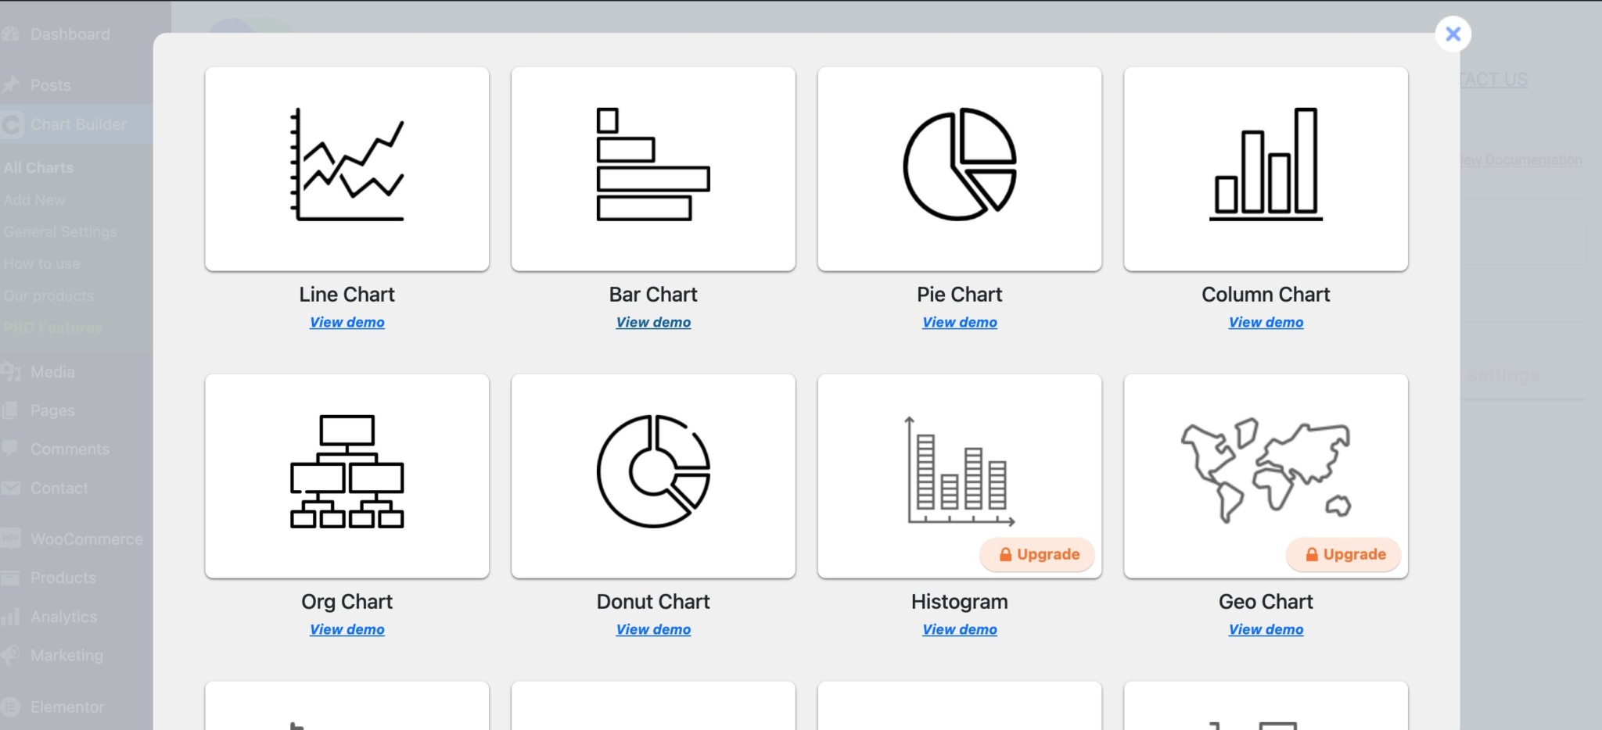Click the Upgrade badge on Histogram
This screenshot has width=1602, height=730.
pyautogui.click(x=1038, y=554)
